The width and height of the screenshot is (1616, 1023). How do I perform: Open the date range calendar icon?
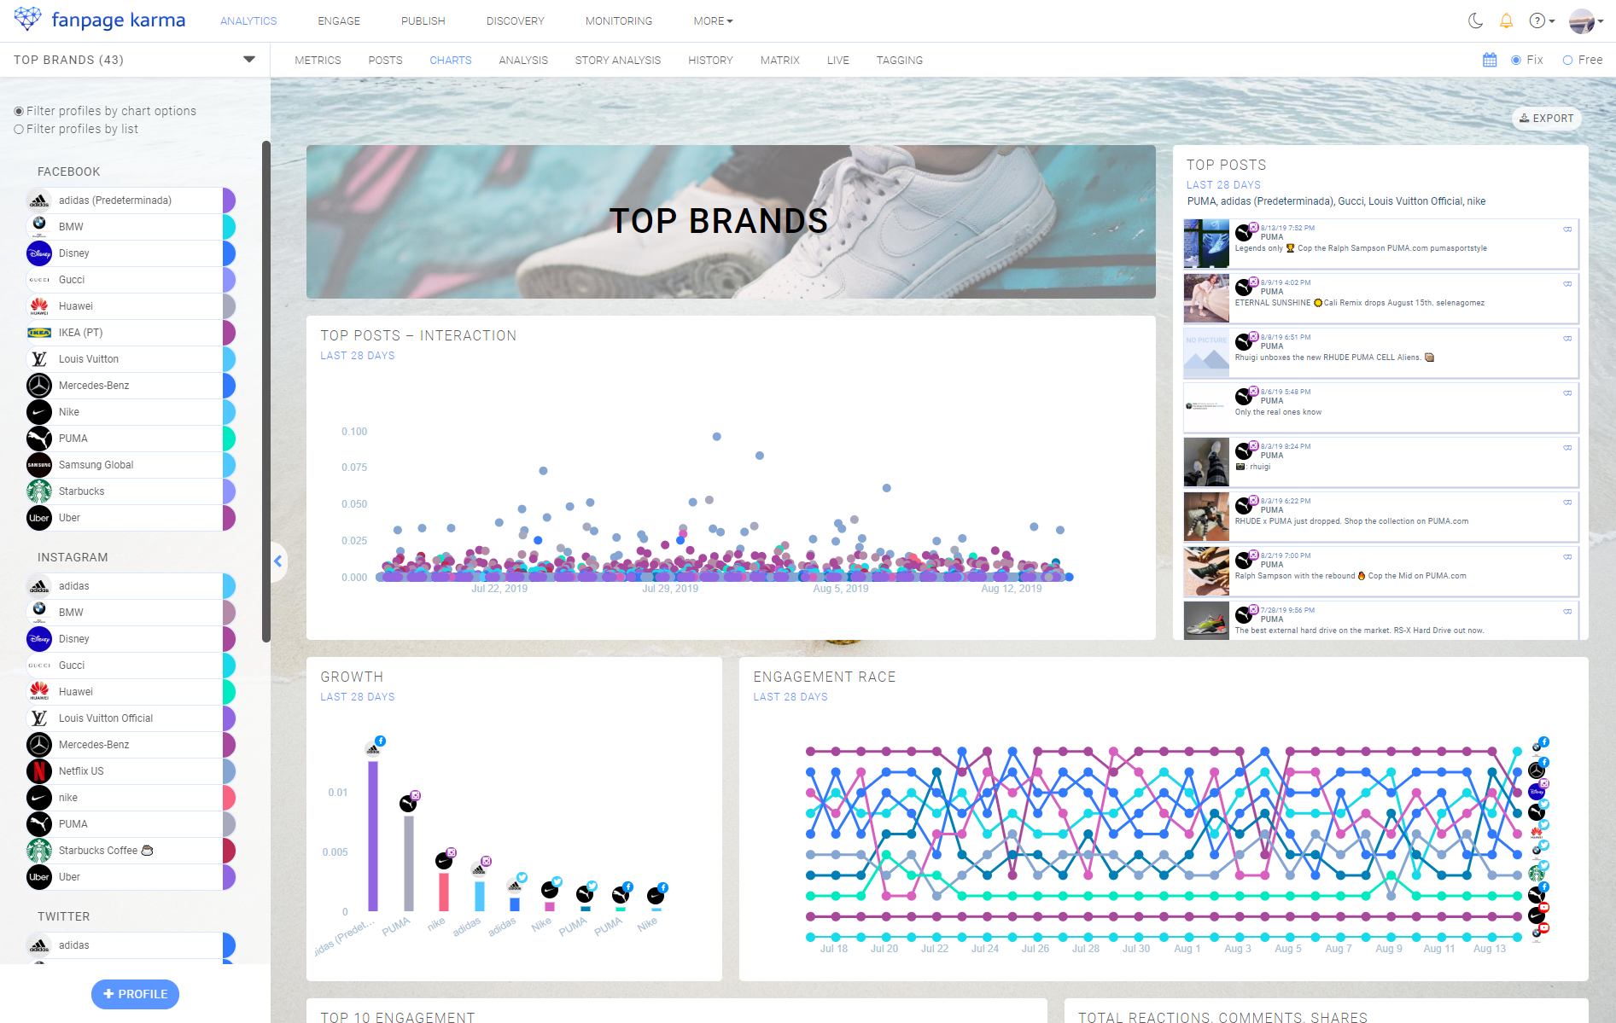1490,60
